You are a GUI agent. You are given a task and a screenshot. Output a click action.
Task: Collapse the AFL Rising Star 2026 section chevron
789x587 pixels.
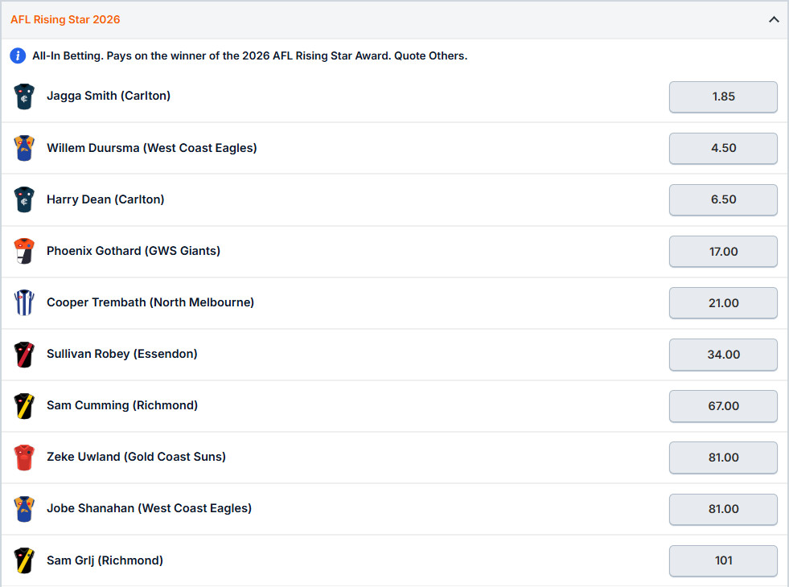pyautogui.click(x=774, y=19)
